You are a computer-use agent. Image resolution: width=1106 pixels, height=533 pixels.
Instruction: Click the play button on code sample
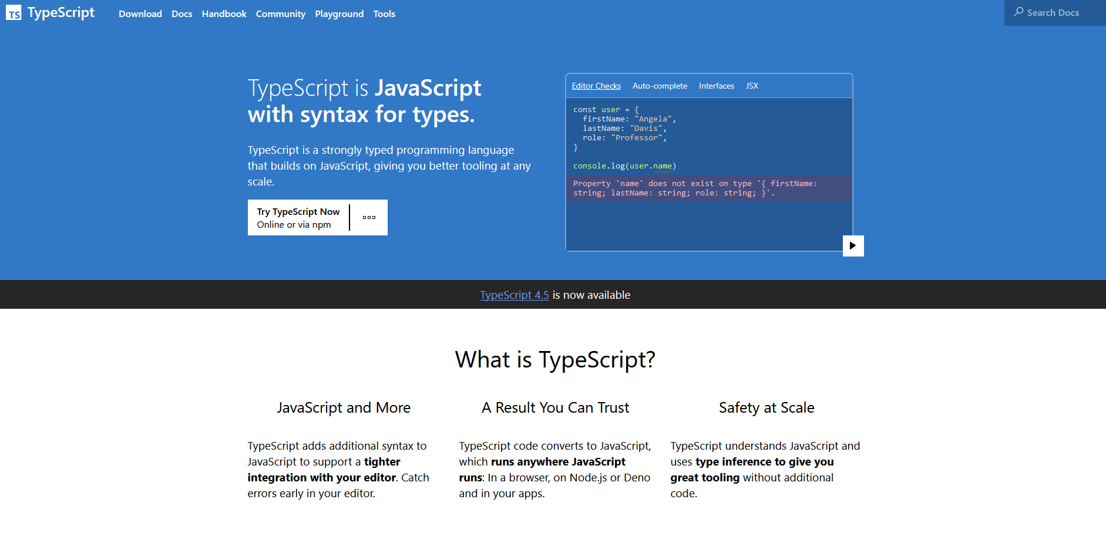853,246
